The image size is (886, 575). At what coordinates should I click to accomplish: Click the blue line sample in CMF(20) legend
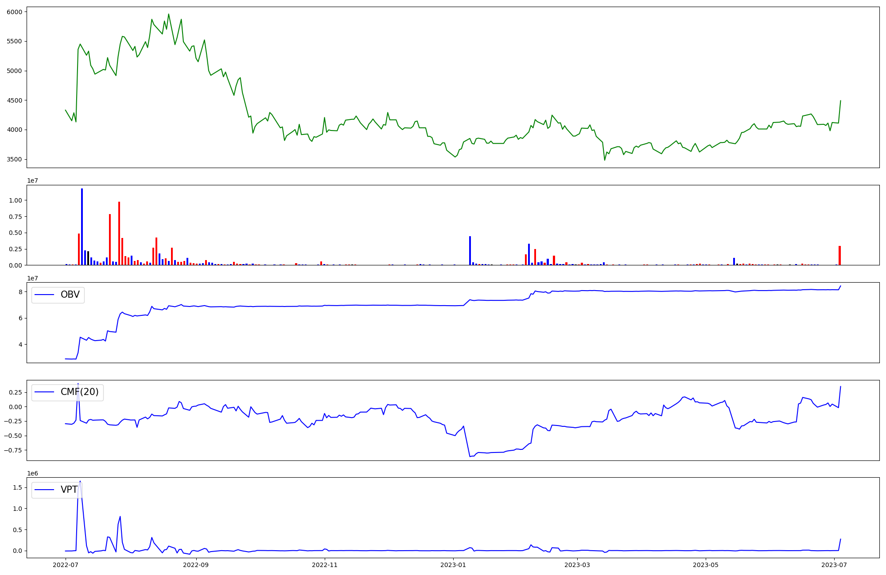44,392
